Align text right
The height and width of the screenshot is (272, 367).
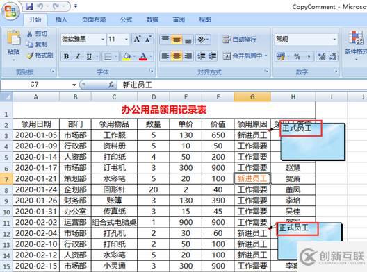point(188,56)
